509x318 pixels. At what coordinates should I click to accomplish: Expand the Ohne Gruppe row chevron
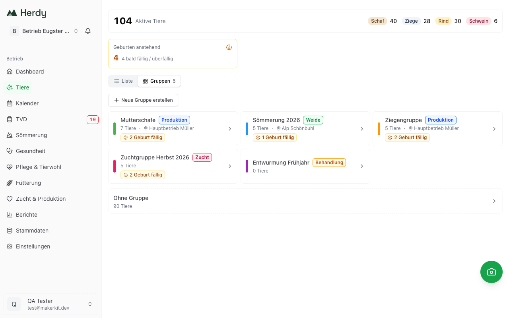pos(494,201)
